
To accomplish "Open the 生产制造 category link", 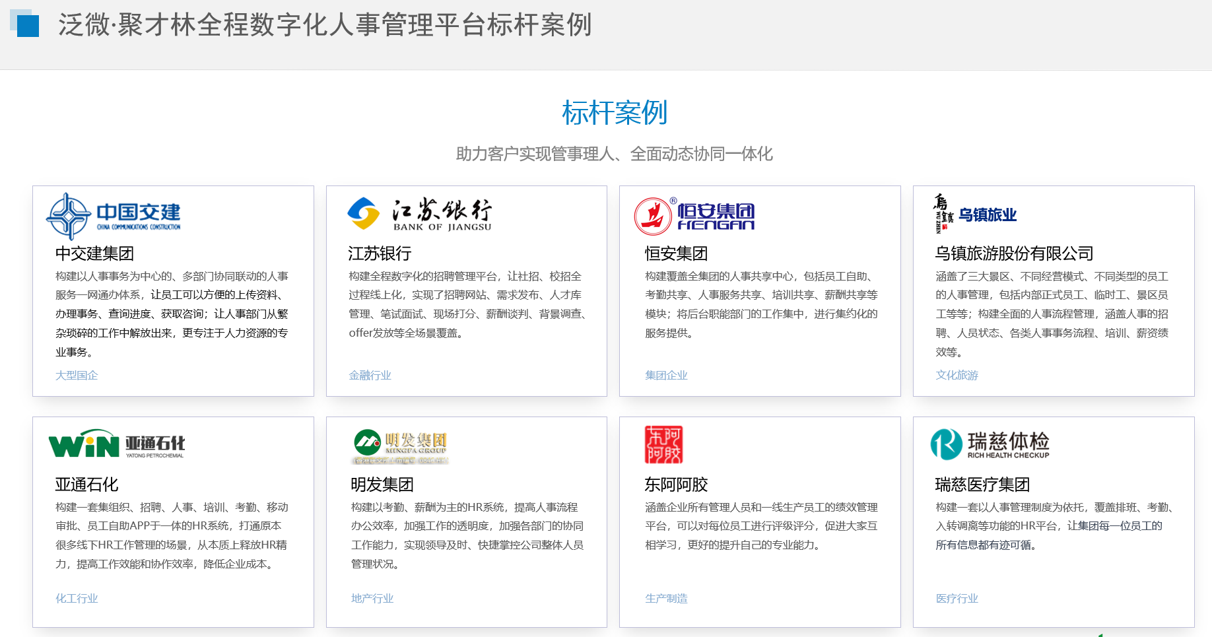I will 666,598.
